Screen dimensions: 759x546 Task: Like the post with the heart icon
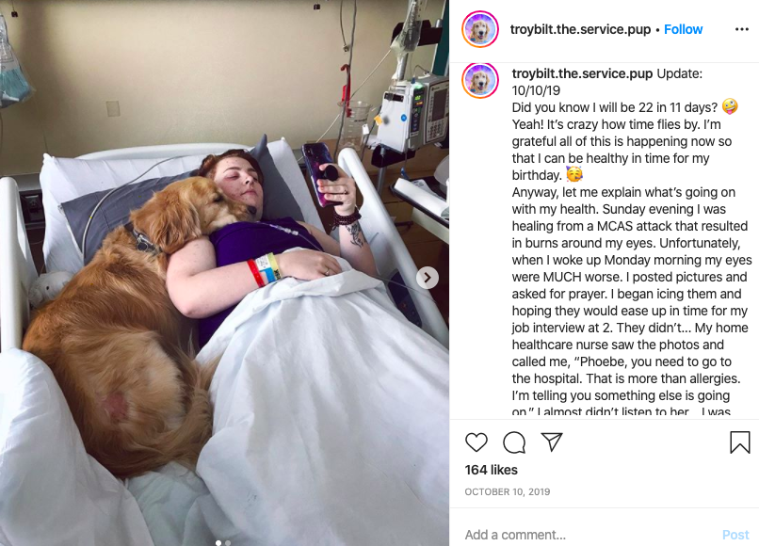(476, 442)
